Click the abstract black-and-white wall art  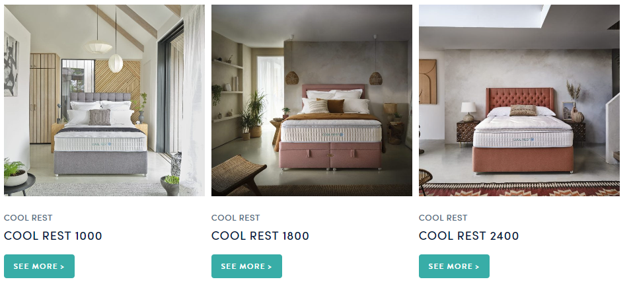pyautogui.click(x=11, y=65)
